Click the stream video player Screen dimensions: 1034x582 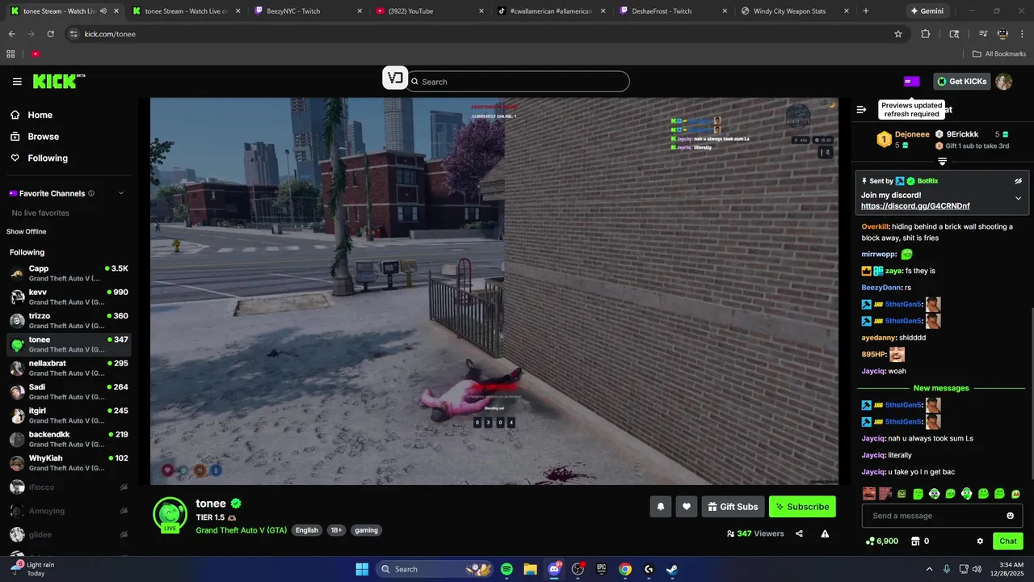coord(494,291)
